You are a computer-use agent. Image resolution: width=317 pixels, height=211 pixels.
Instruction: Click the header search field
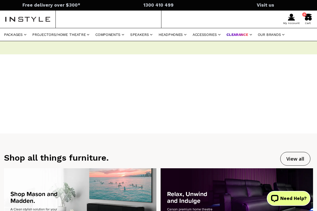click(108, 19)
